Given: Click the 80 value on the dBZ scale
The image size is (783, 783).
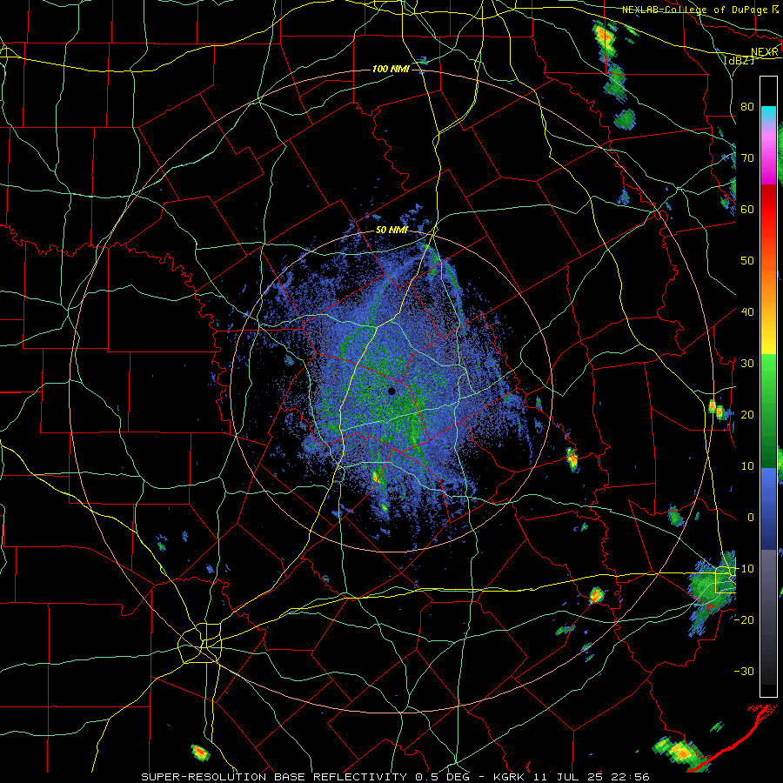Looking at the screenshot, I should click(x=747, y=107).
